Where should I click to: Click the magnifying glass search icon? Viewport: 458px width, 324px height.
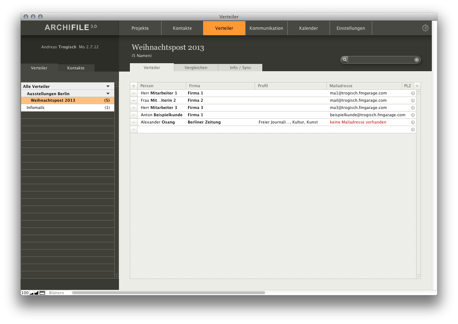(x=345, y=60)
